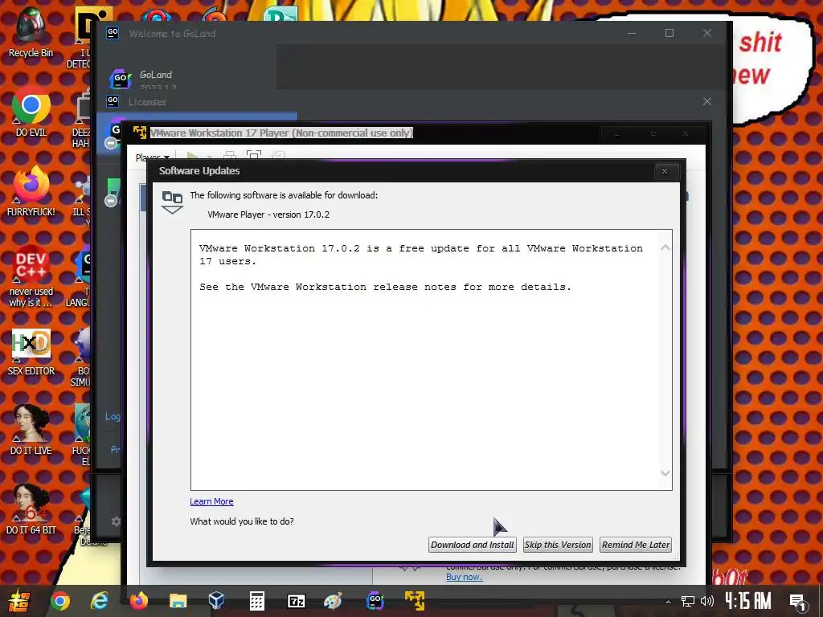Open VirtualBox cube icon in taskbar
823x617 pixels.
pos(217,601)
